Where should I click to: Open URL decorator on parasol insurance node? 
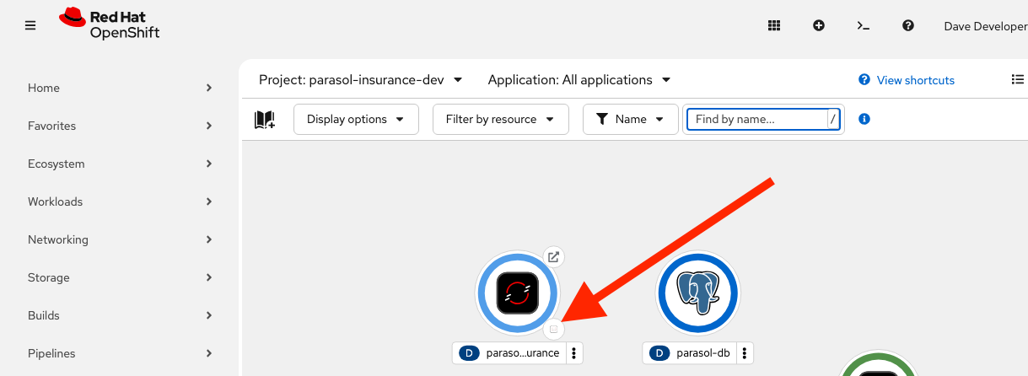(x=552, y=257)
